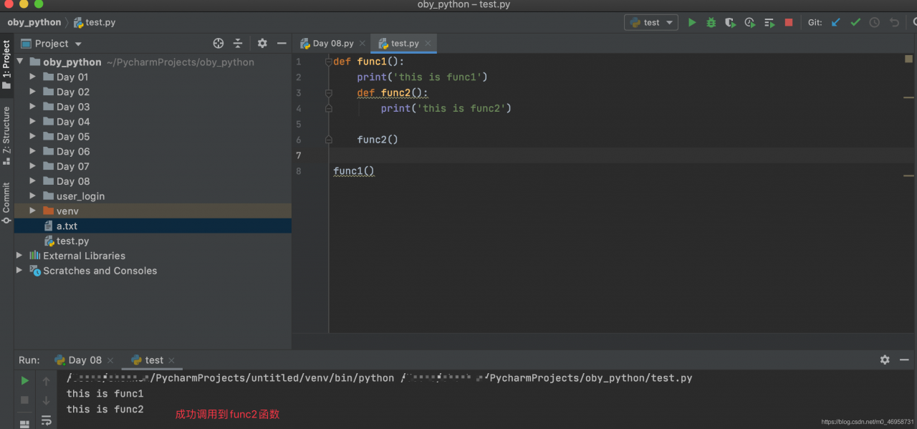Toggle soft-wrap in the Run console
Viewport: 917px width, 429px height.
click(x=47, y=420)
